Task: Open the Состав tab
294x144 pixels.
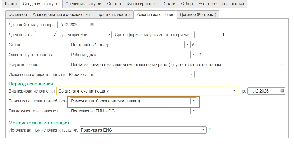Action: click(114, 4)
